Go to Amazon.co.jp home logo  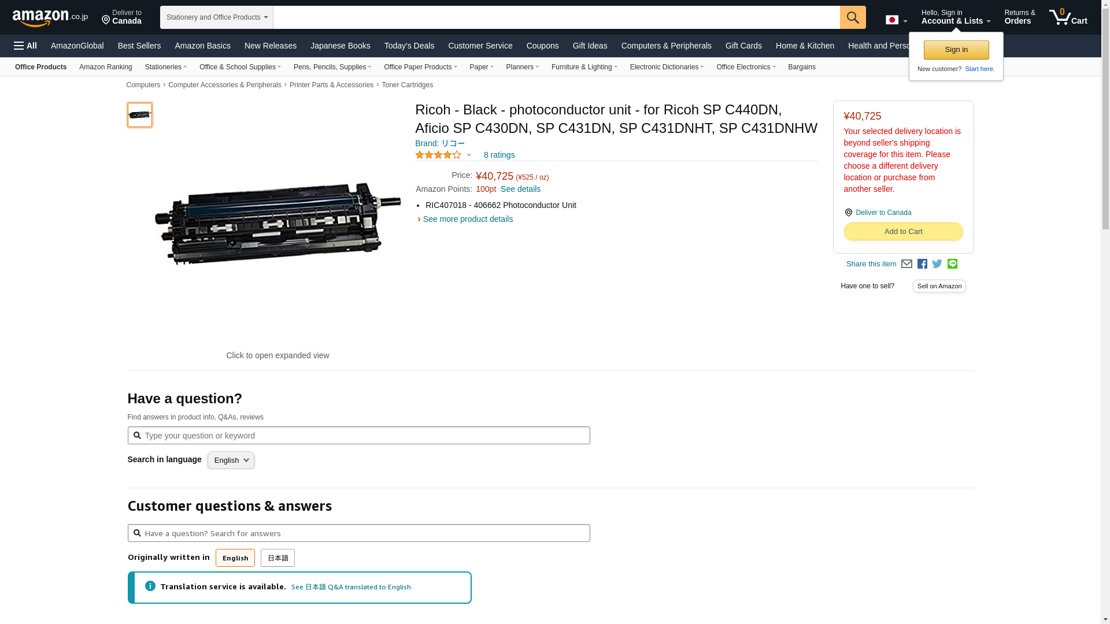(50, 18)
